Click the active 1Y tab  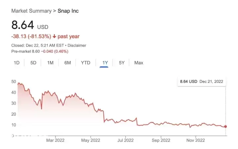(x=105, y=63)
